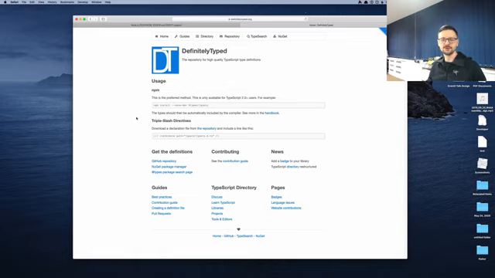Open Language issues link
Viewport: 495px width, 278px height.
coord(283,202)
